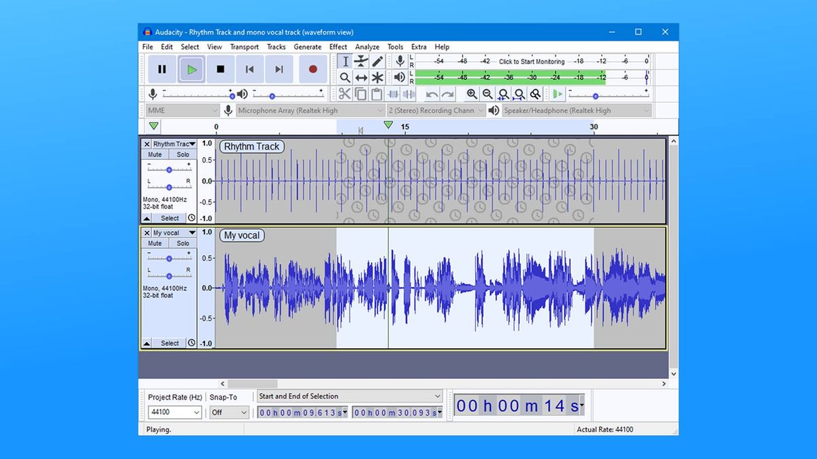Viewport: 817px width, 459px height.
Task: Open the File menu
Action: click(148, 47)
